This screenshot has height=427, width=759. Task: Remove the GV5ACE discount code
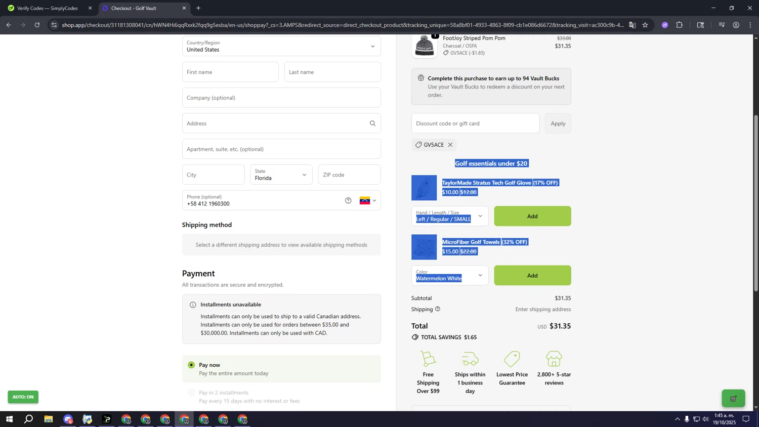450,145
